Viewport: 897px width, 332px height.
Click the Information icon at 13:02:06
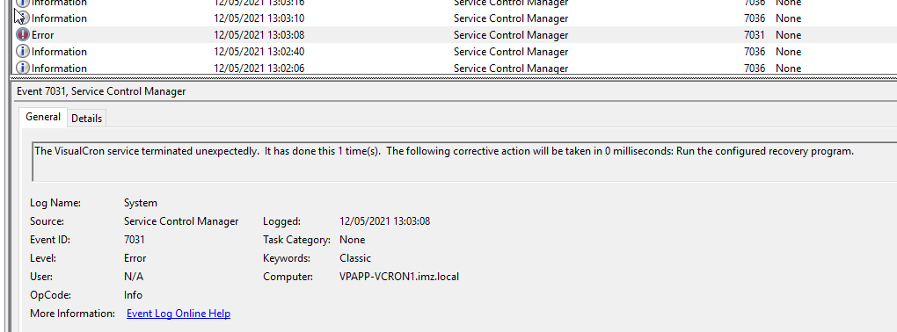(x=23, y=68)
